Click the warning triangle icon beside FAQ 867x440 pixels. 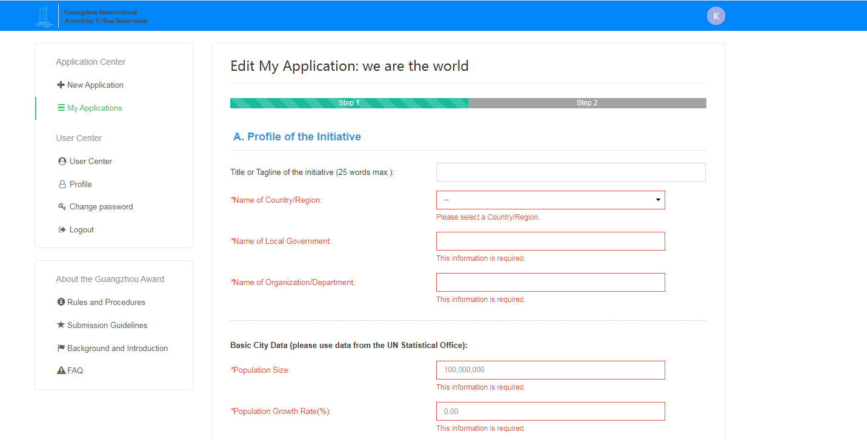point(61,370)
